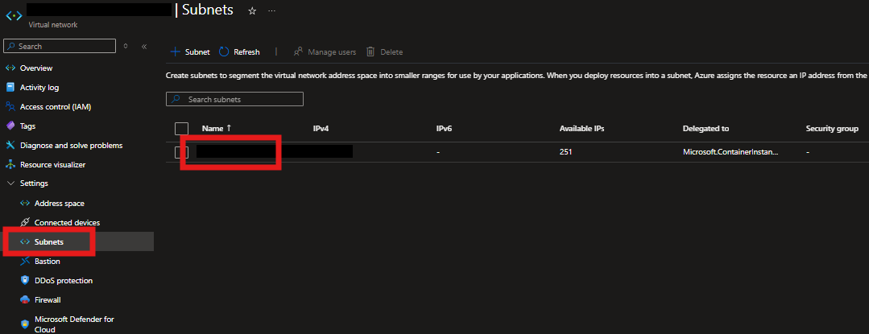869x334 pixels.
Task: Click the Search subnets input field
Action: coord(234,99)
